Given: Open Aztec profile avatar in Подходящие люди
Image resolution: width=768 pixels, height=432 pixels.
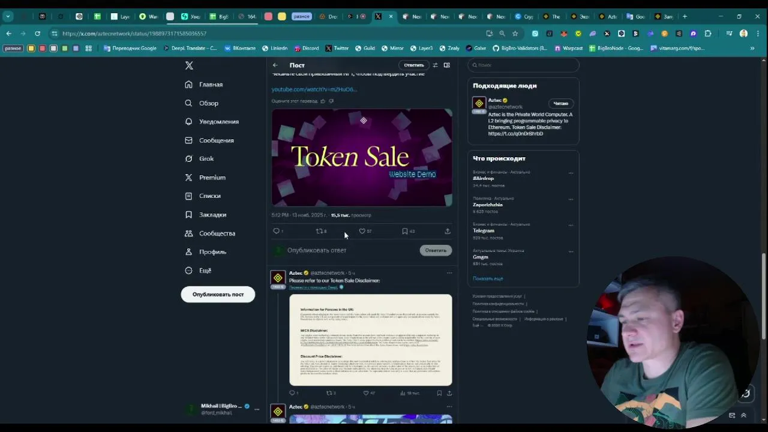Looking at the screenshot, I should tap(479, 104).
